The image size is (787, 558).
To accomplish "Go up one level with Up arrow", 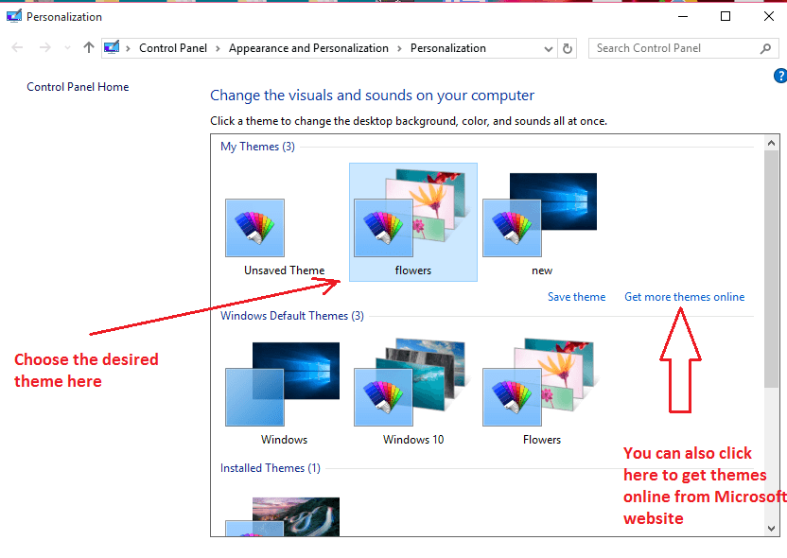I will coord(89,47).
